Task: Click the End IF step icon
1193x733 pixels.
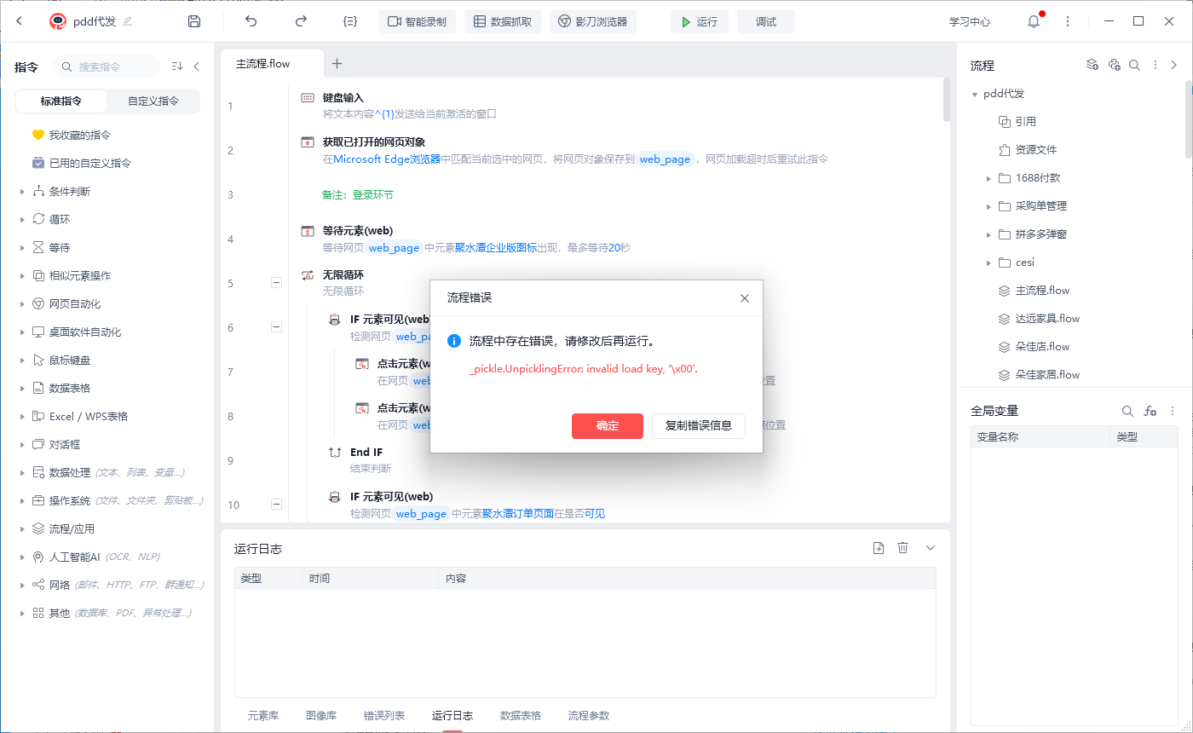Action: [335, 453]
